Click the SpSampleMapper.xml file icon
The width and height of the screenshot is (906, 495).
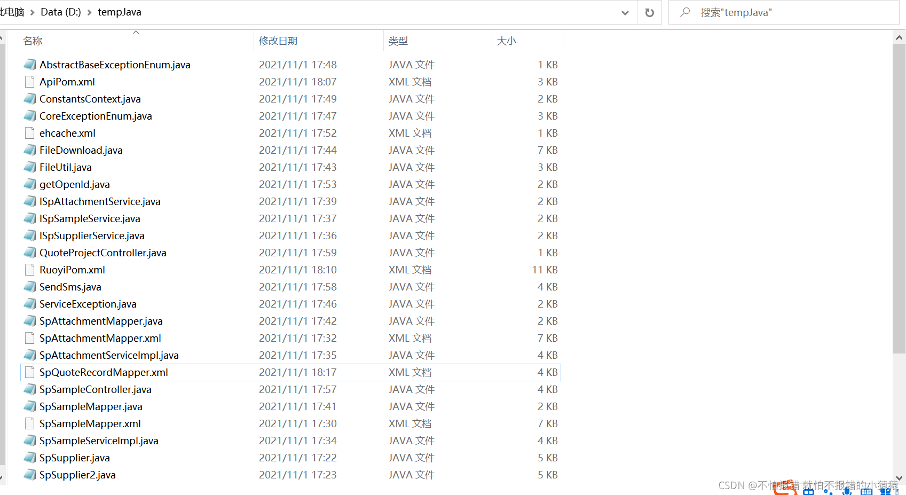click(30, 423)
